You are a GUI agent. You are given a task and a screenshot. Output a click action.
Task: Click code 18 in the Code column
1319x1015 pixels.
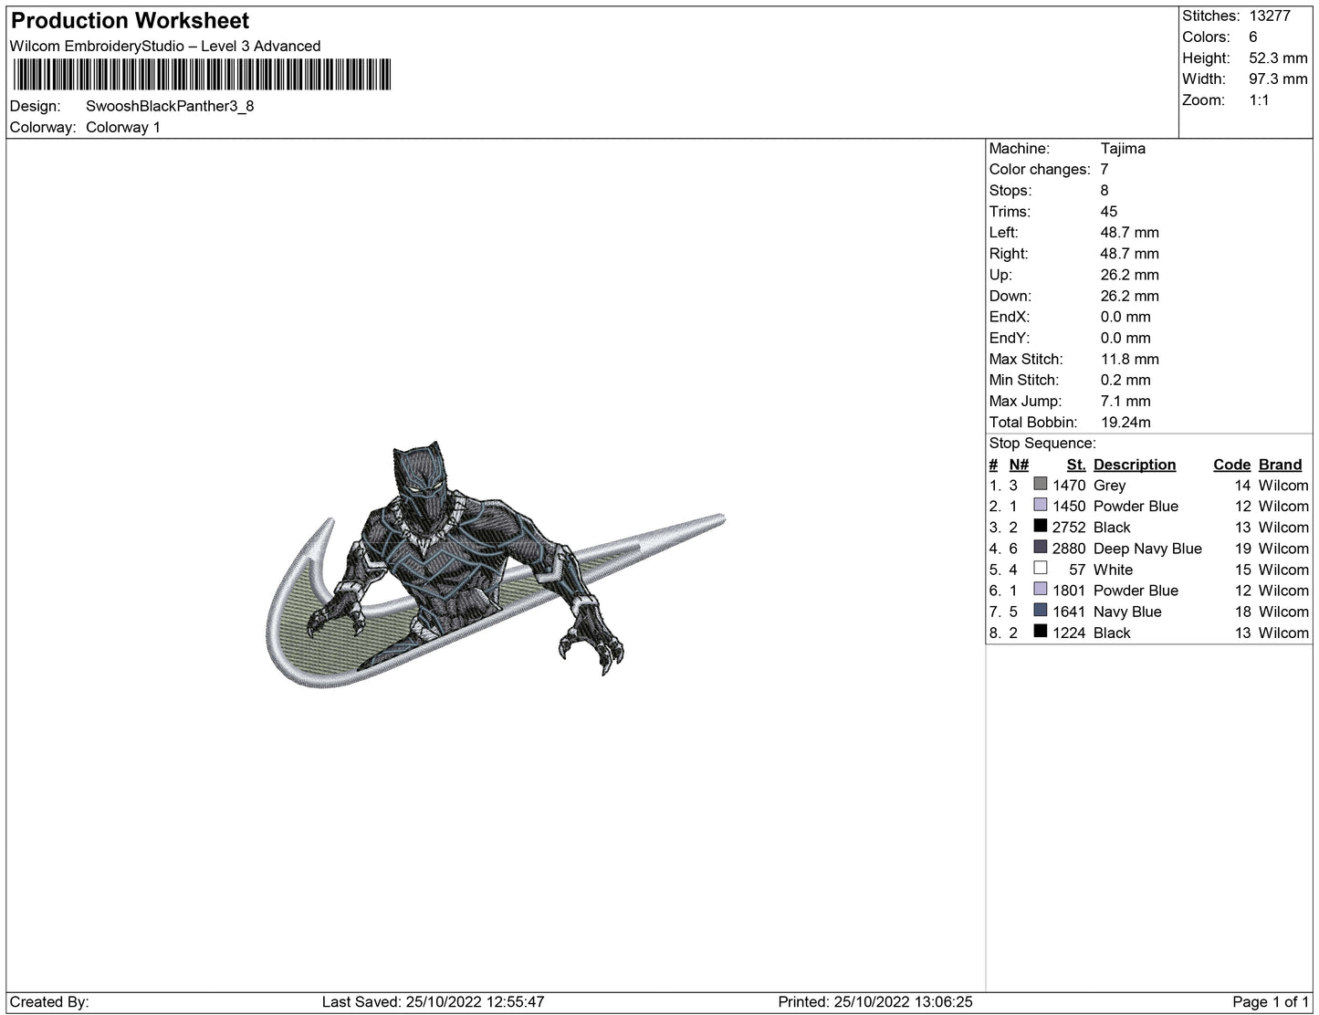(1242, 611)
